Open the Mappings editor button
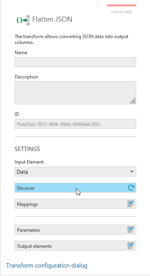 [75, 204]
